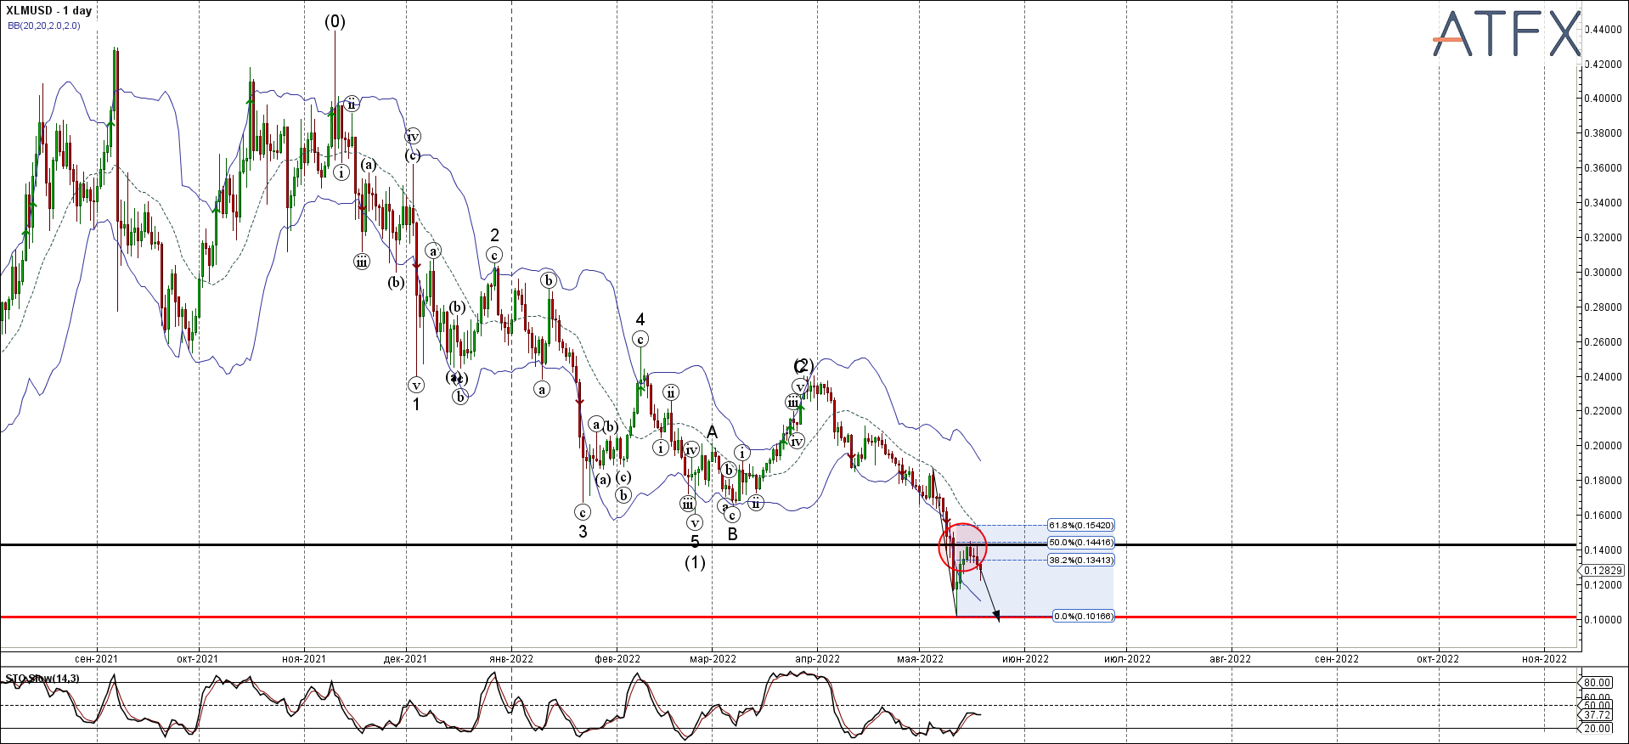
Task: Click the 0.16000 price axis value
Action: point(1603,516)
